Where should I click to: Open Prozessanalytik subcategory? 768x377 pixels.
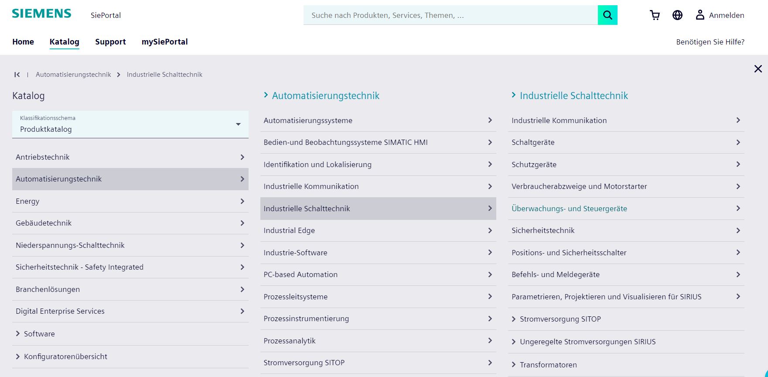pyautogui.click(x=378, y=341)
